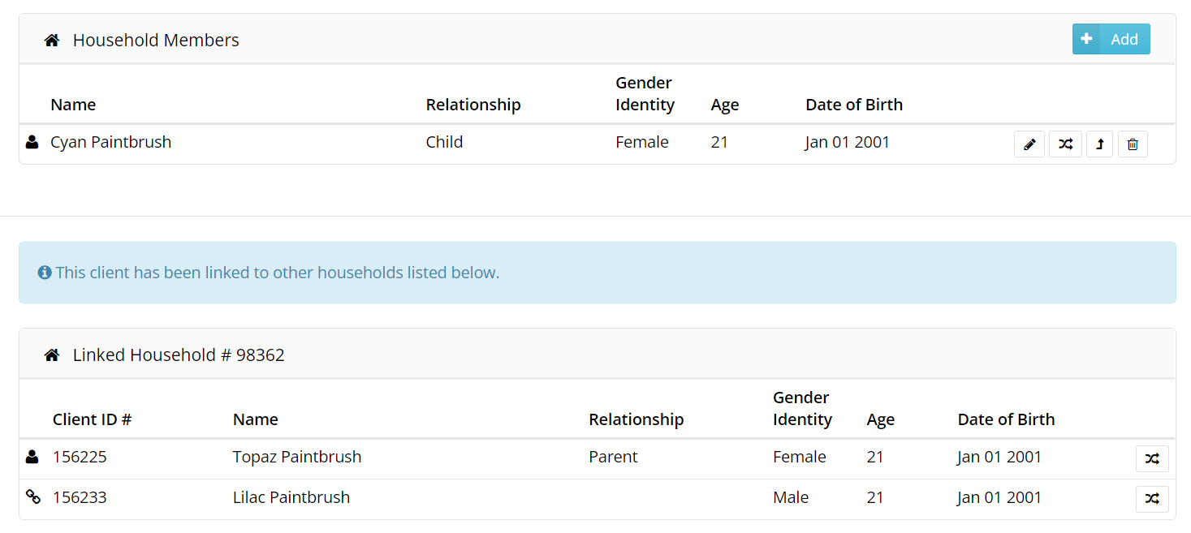Click client ID 156233
1191x533 pixels.
coord(80,497)
